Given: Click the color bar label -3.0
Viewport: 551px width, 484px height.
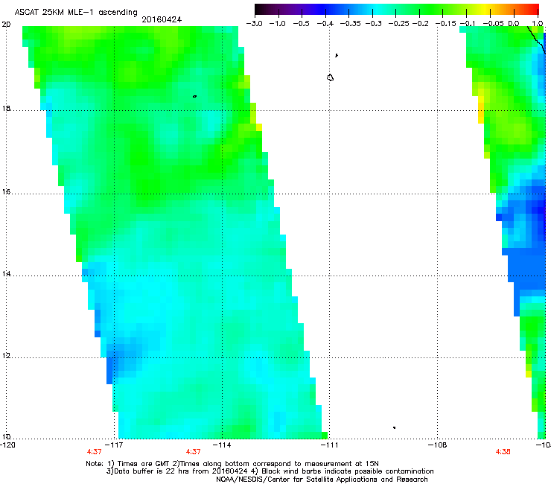Looking at the screenshot, I should pyautogui.click(x=254, y=24).
